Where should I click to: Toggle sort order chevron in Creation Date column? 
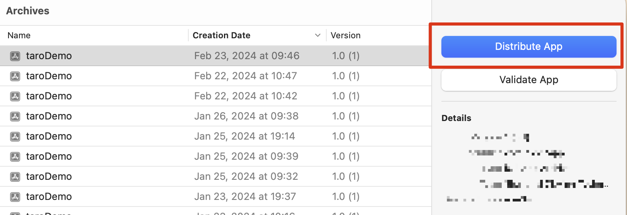point(318,35)
